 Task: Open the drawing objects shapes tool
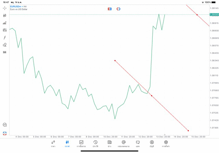pos(5,45)
